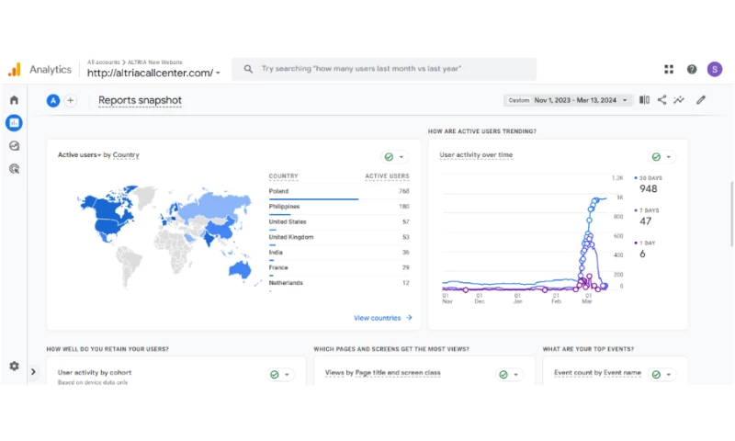Open the Advertising icon in sidebar
This screenshot has width=735, height=441.
(14, 168)
